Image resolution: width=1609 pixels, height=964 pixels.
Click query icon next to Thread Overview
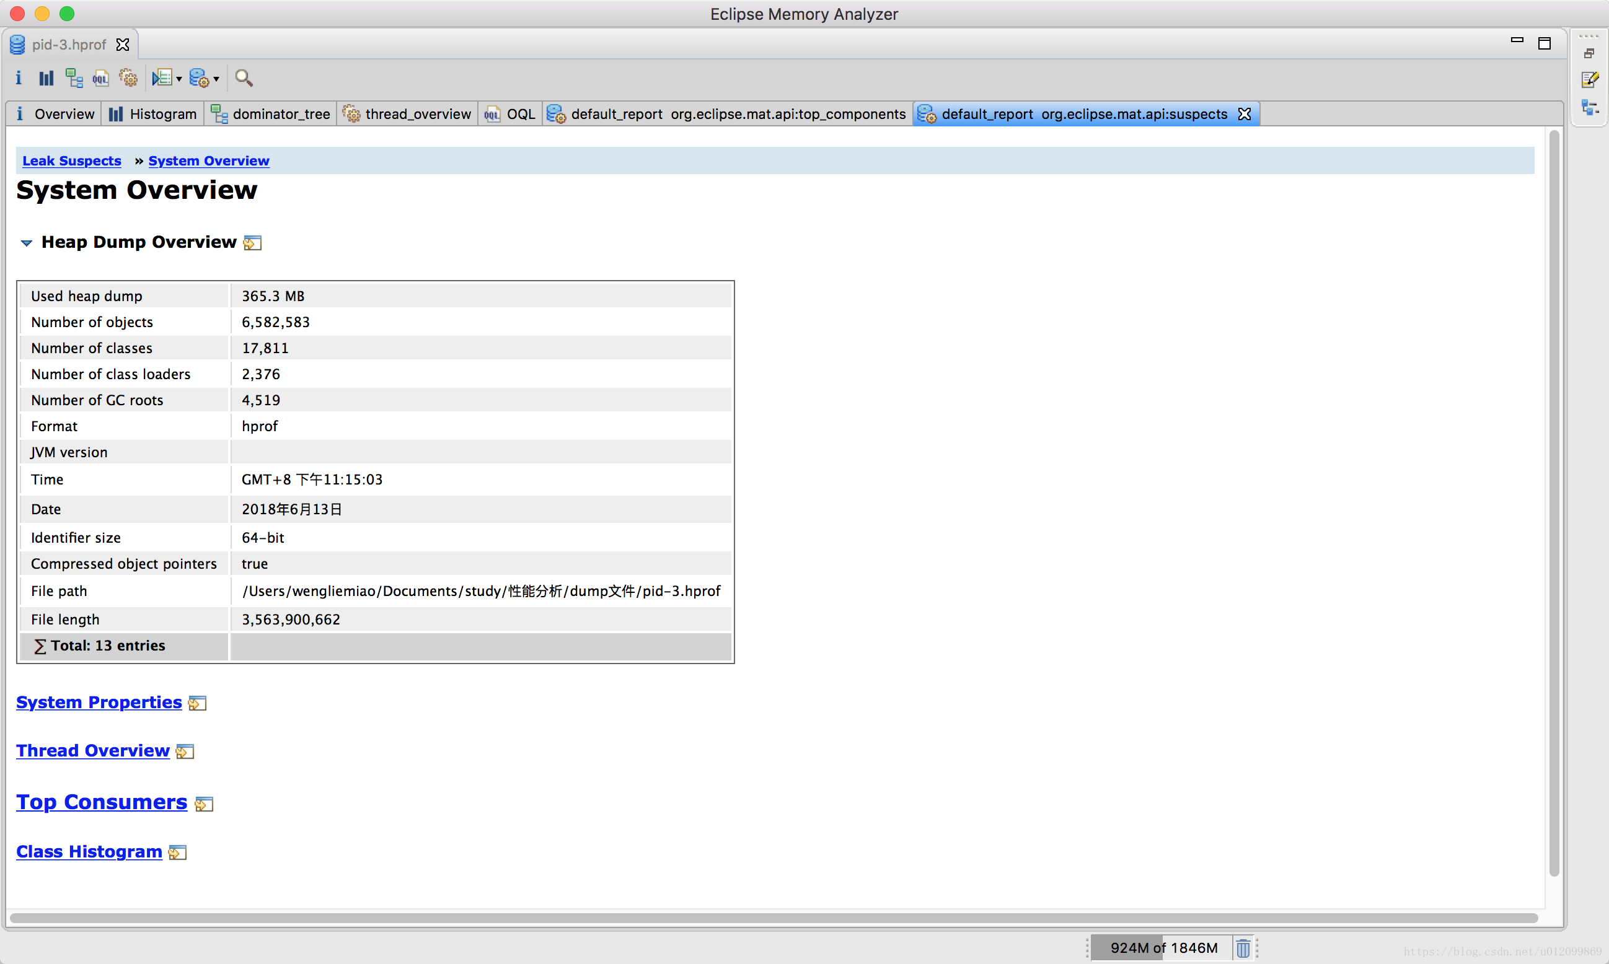pos(185,751)
